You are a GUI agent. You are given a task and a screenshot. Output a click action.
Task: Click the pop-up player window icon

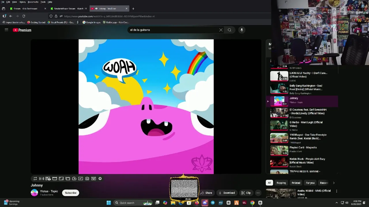pos(68,179)
